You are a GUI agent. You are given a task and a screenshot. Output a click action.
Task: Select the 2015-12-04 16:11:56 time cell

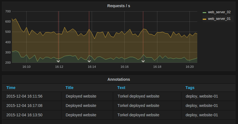24,96
